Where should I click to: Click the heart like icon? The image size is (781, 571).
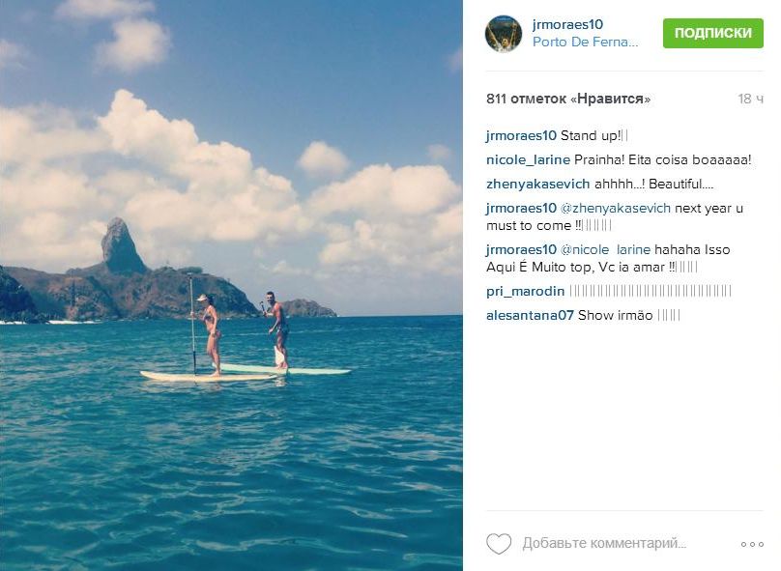coord(498,544)
